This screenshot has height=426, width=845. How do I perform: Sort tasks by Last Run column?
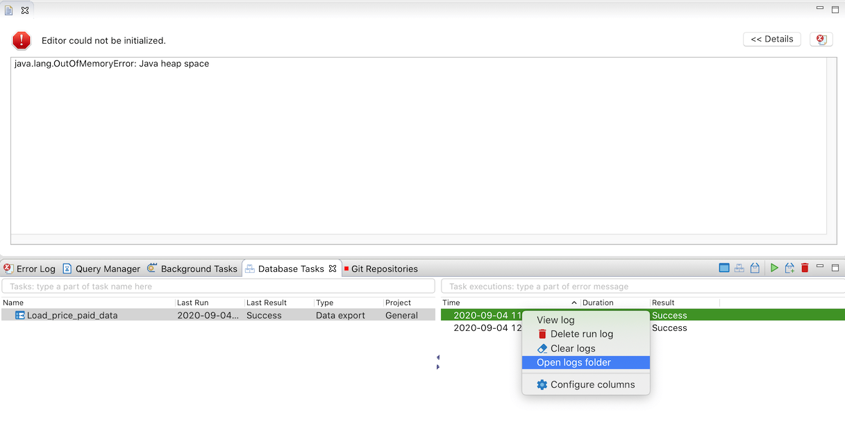click(x=210, y=303)
